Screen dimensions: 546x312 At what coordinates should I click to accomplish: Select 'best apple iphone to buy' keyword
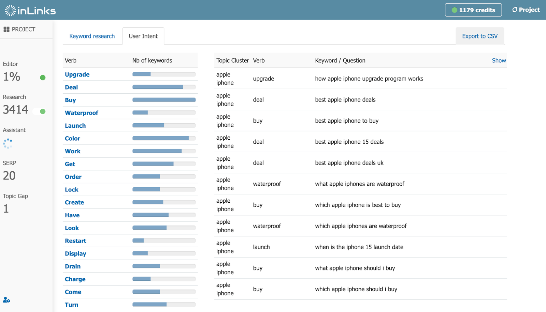[347, 121]
